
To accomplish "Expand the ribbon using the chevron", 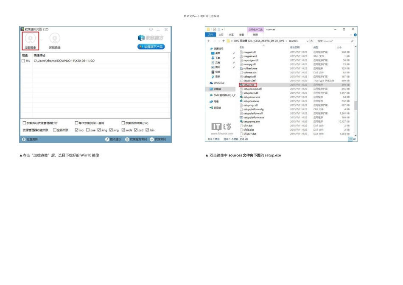I will point(351,35).
